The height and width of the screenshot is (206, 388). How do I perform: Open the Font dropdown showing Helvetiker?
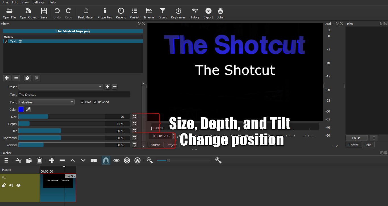click(47, 102)
